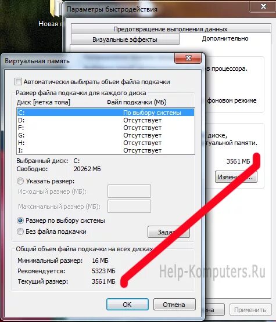Select drive H: row
This screenshot has width=276, height=322.
point(106,143)
